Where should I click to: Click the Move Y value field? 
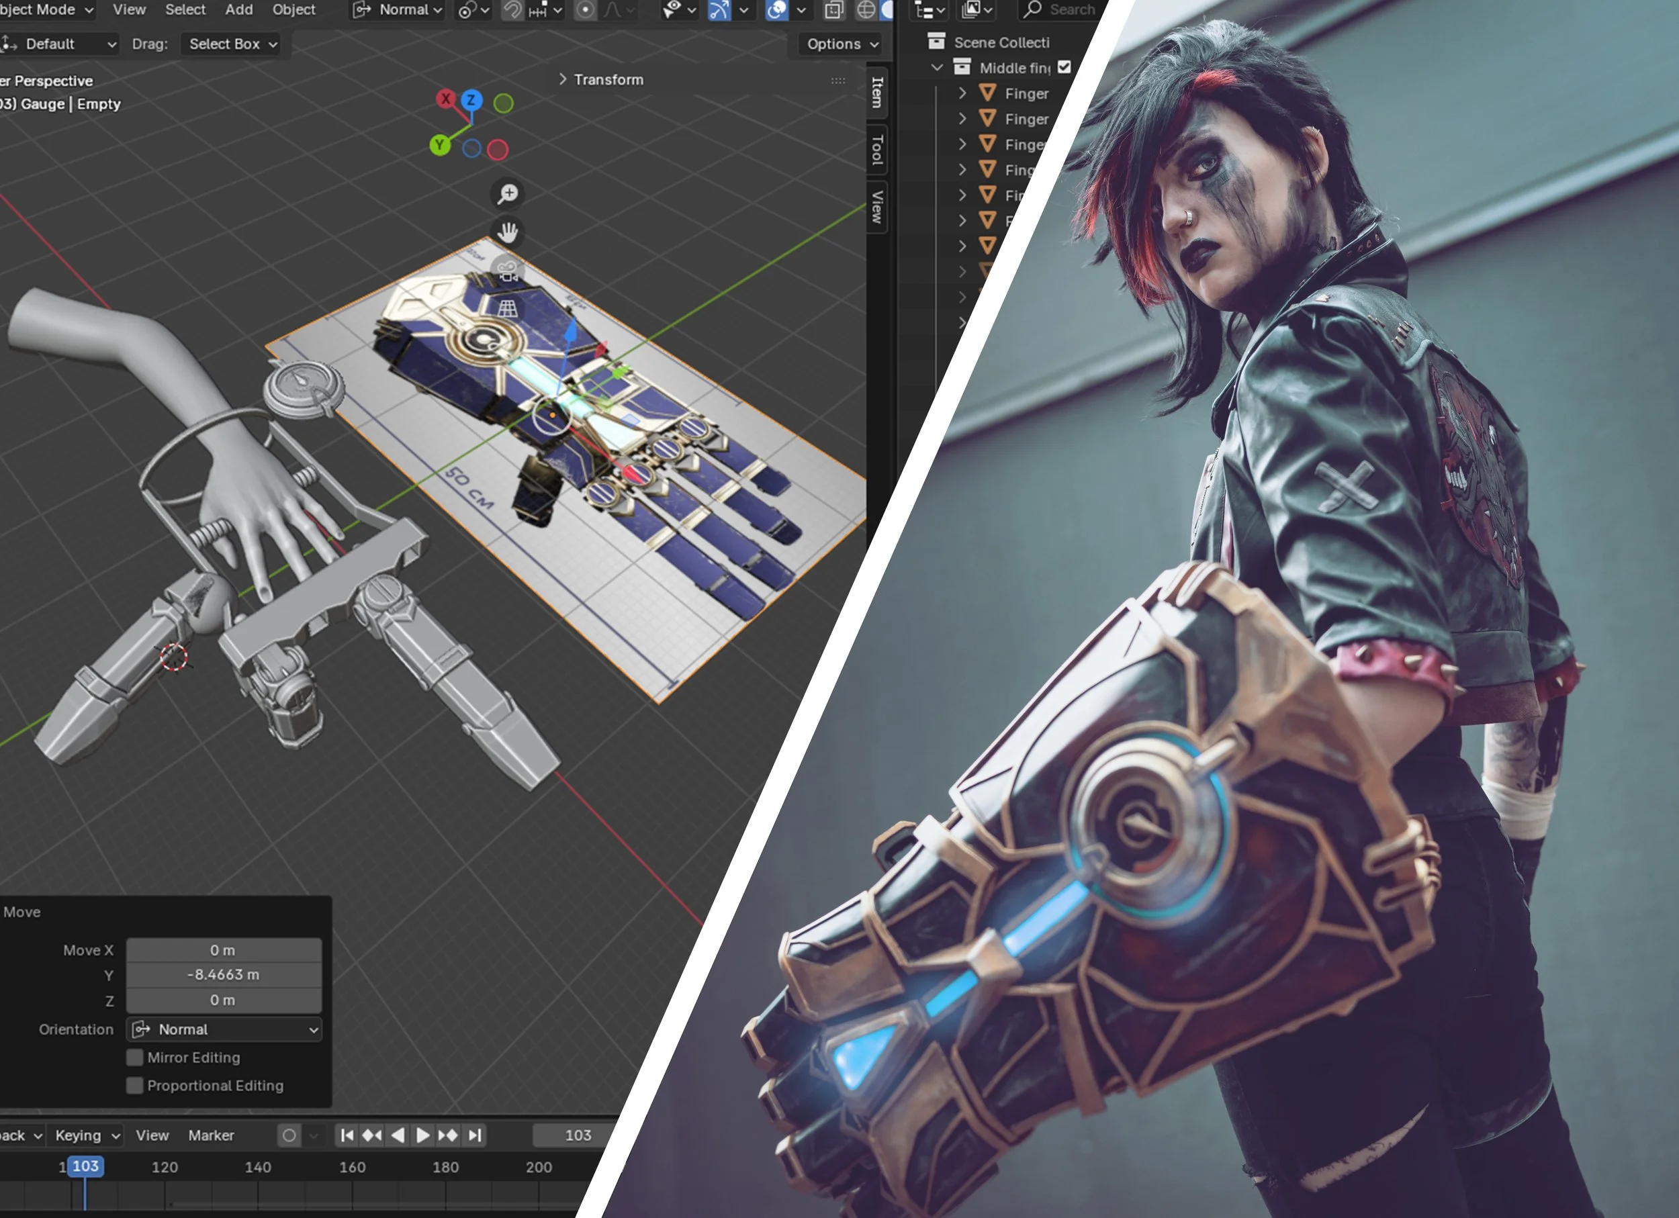tap(224, 976)
